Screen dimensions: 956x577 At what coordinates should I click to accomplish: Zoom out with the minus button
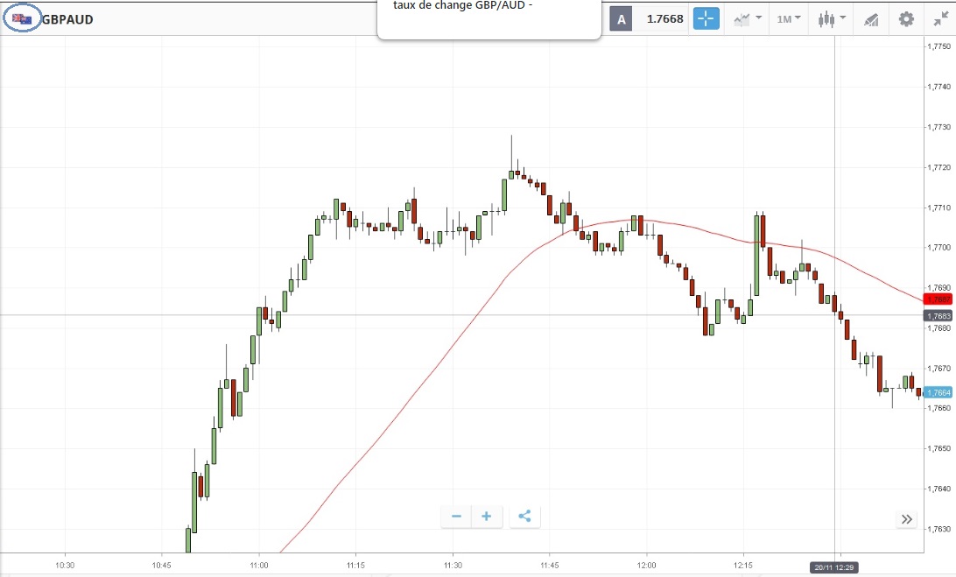(x=456, y=517)
